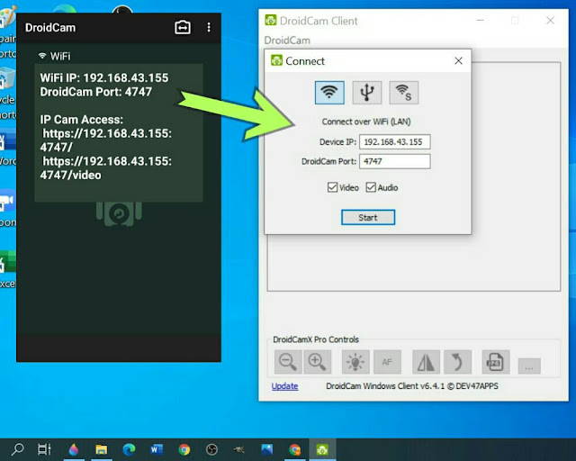
Task: Click the AF autofocus control
Action: (x=387, y=362)
